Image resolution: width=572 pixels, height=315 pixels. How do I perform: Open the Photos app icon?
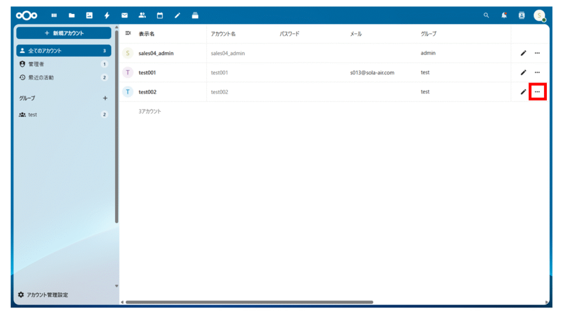(x=89, y=16)
